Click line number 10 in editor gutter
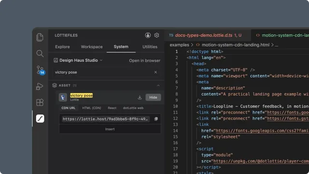The height and width of the screenshot is (174, 309). [175, 106]
